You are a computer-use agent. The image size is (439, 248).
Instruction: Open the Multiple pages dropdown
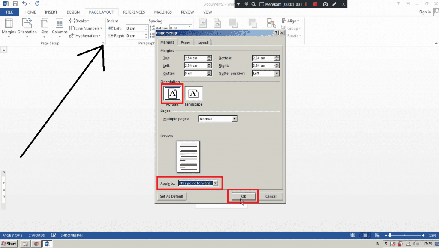click(x=234, y=119)
